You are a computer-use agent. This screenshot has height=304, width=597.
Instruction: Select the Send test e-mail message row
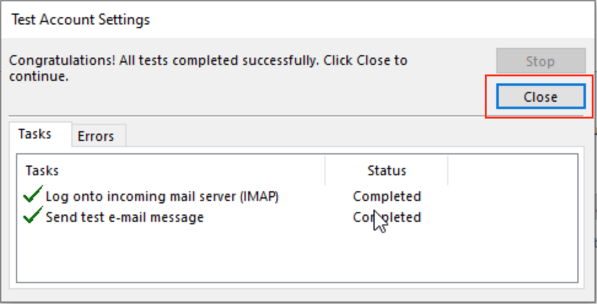125,217
